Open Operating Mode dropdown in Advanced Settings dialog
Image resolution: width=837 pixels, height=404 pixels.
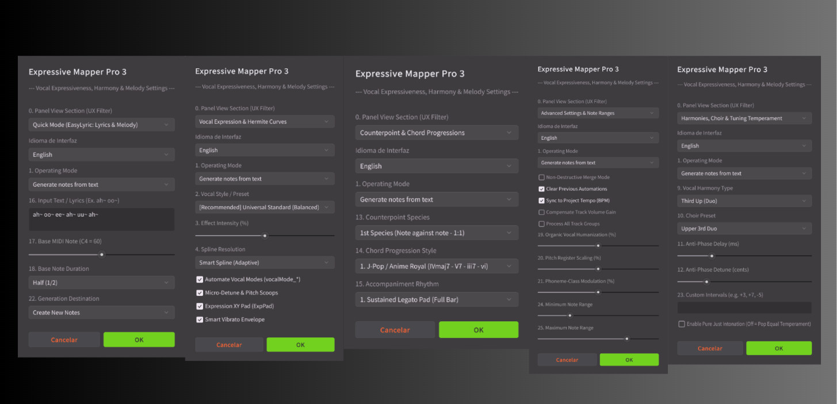[598, 163]
